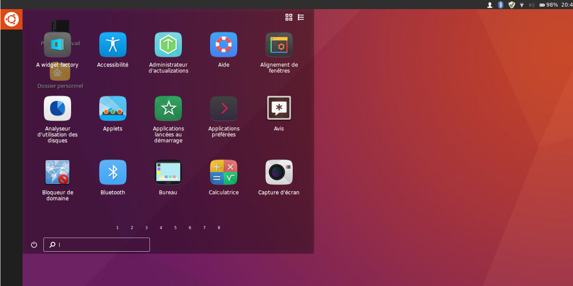Image resolution: width=573 pixels, height=286 pixels.
Task: Go to launcher page 3
Action: [147, 228]
